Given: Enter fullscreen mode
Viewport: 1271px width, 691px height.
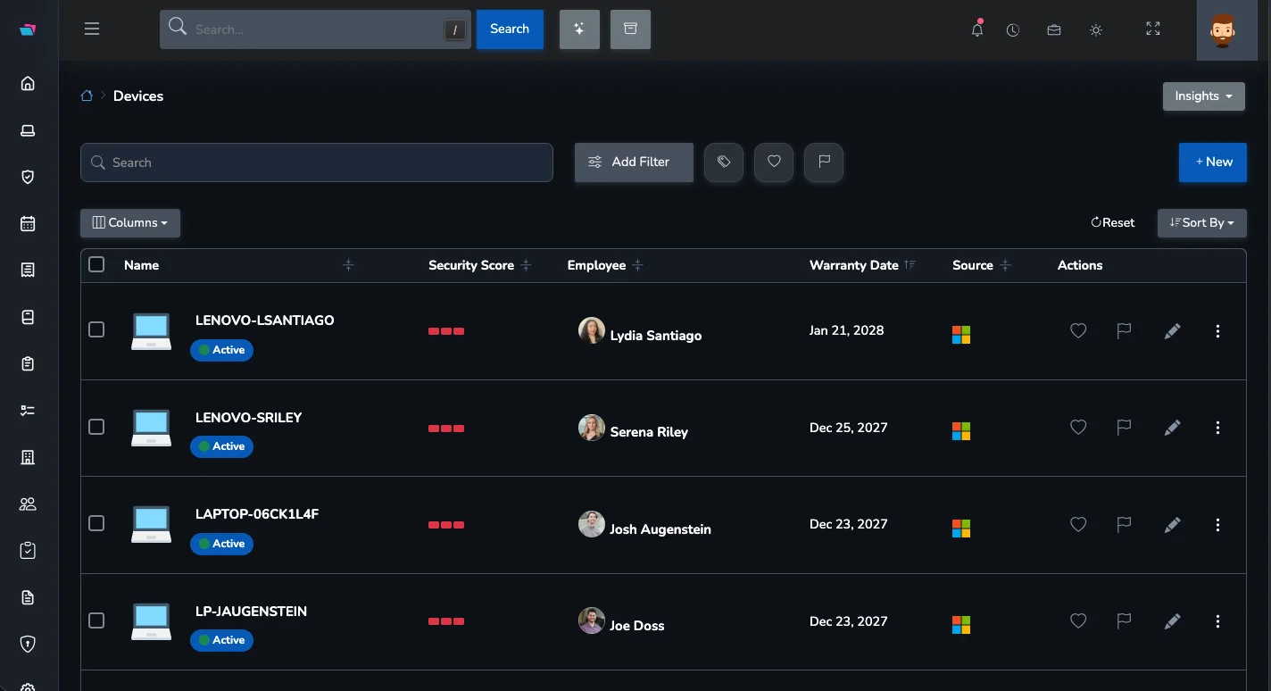Looking at the screenshot, I should pos(1153,29).
